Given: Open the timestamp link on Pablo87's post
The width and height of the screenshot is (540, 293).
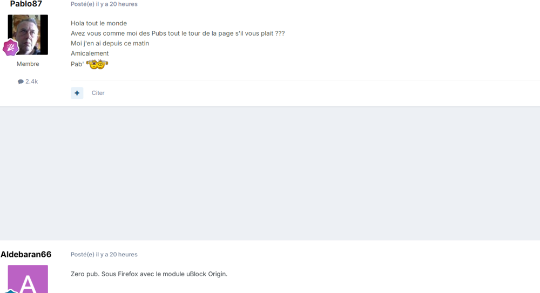Looking at the screenshot, I should [x=117, y=4].
